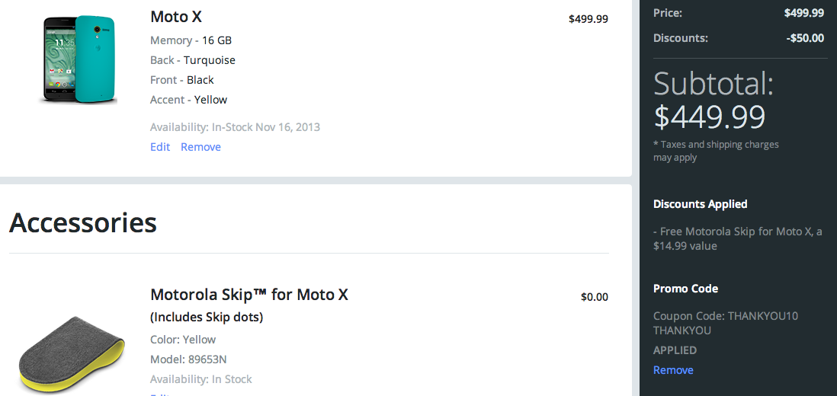Image resolution: width=837 pixels, height=396 pixels.
Task: Click the Skip Model 89653N text
Action: click(x=188, y=359)
